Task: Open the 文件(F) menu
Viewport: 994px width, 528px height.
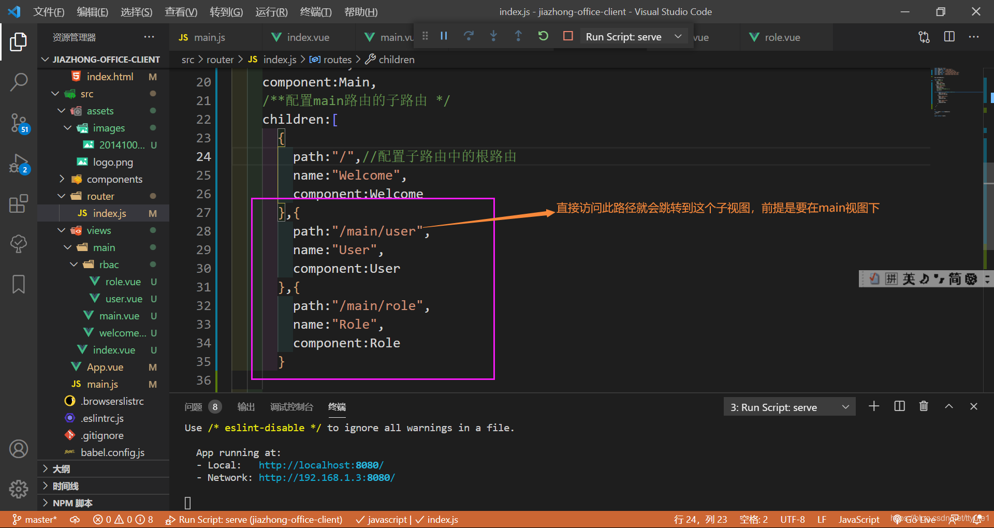Action: click(x=49, y=12)
